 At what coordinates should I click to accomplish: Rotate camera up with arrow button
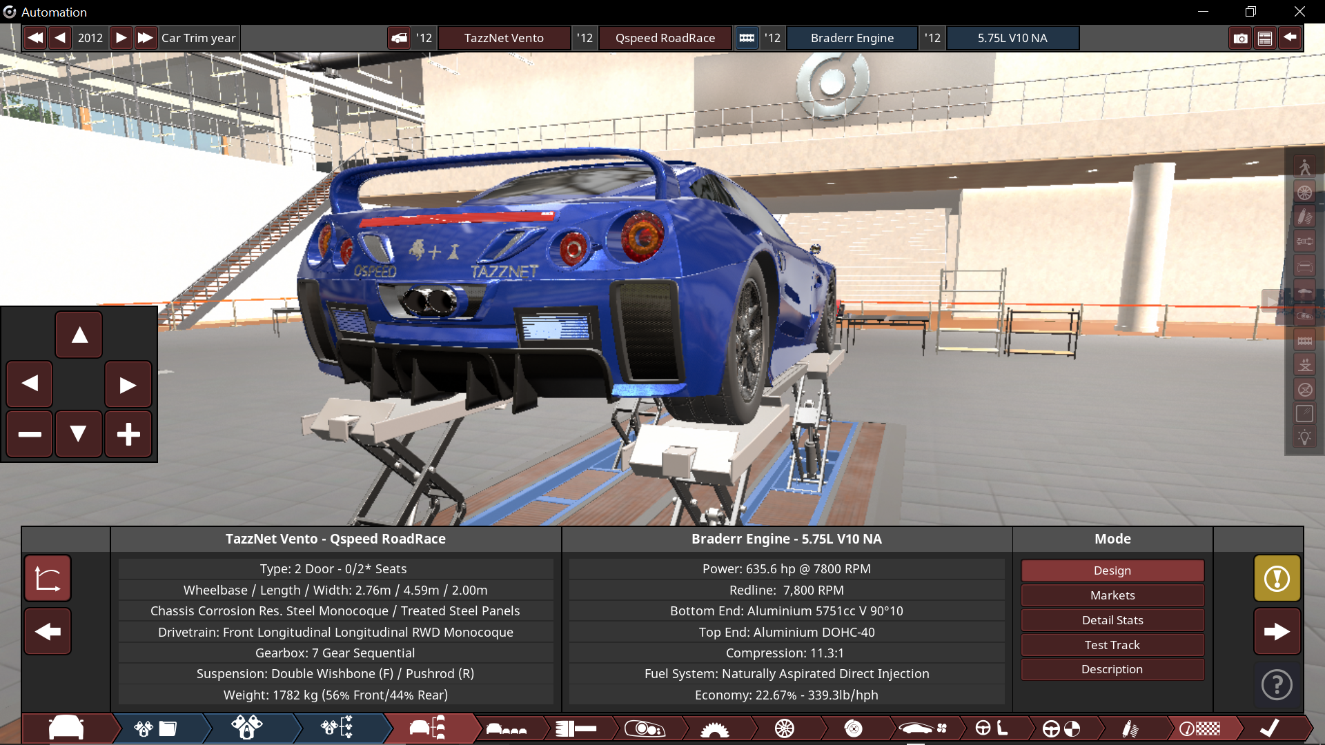tap(79, 335)
